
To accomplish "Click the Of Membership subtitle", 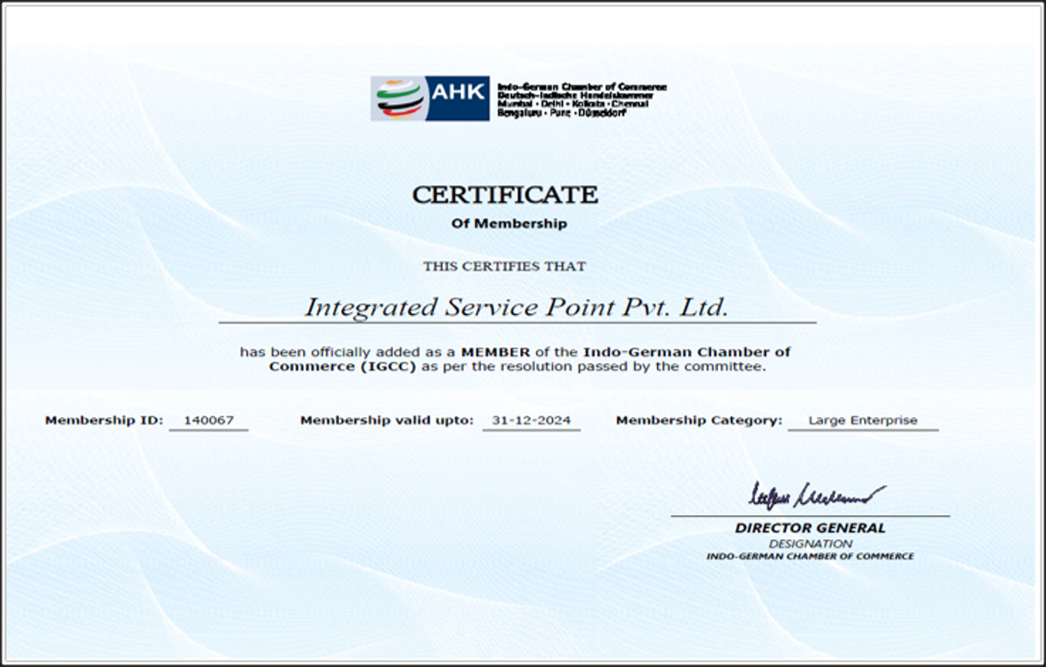I will 509,223.
